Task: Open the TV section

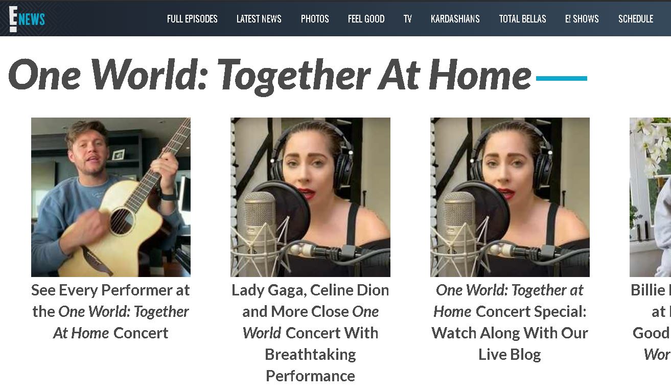Action: click(x=407, y=19)
